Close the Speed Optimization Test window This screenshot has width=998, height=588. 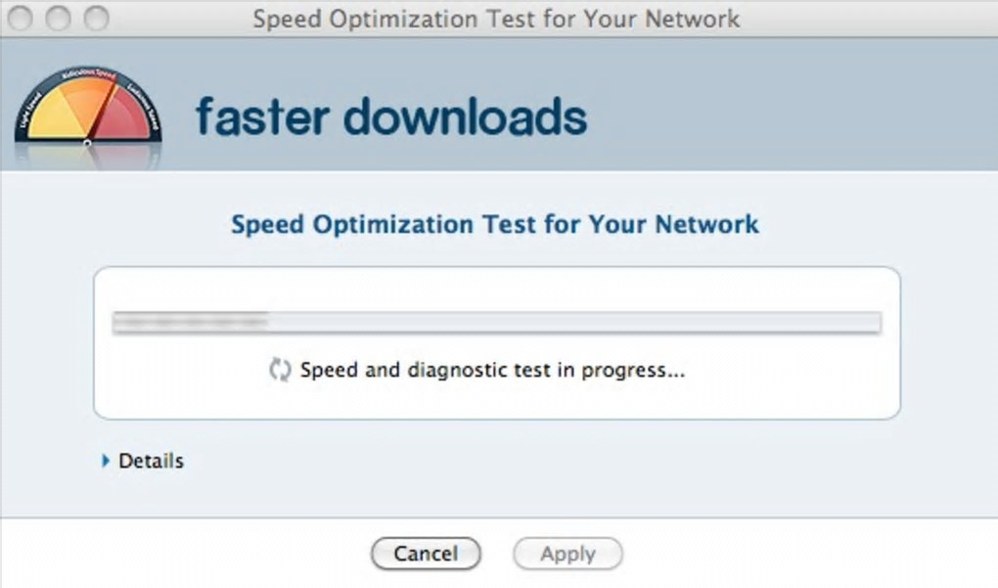tap(22, 19)
